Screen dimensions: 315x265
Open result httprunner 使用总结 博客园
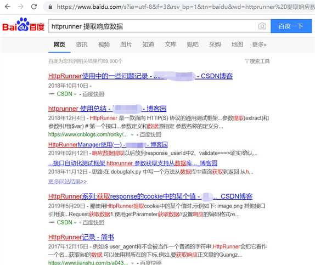pos(107,109)
